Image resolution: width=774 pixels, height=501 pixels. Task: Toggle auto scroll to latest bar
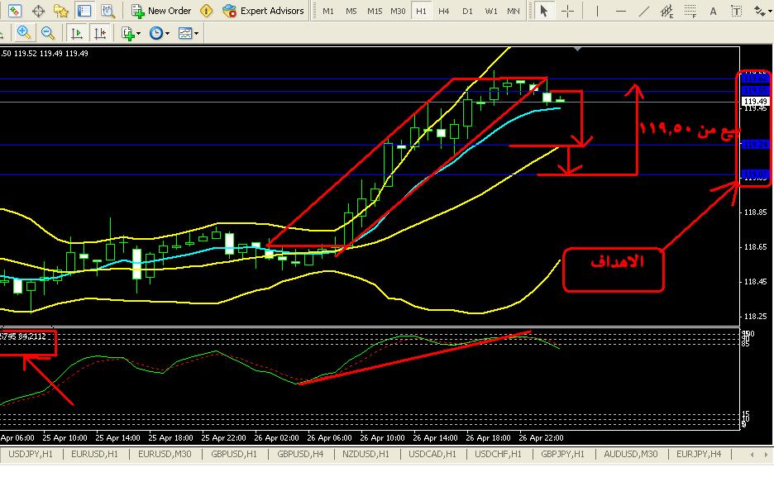(77, 33)
